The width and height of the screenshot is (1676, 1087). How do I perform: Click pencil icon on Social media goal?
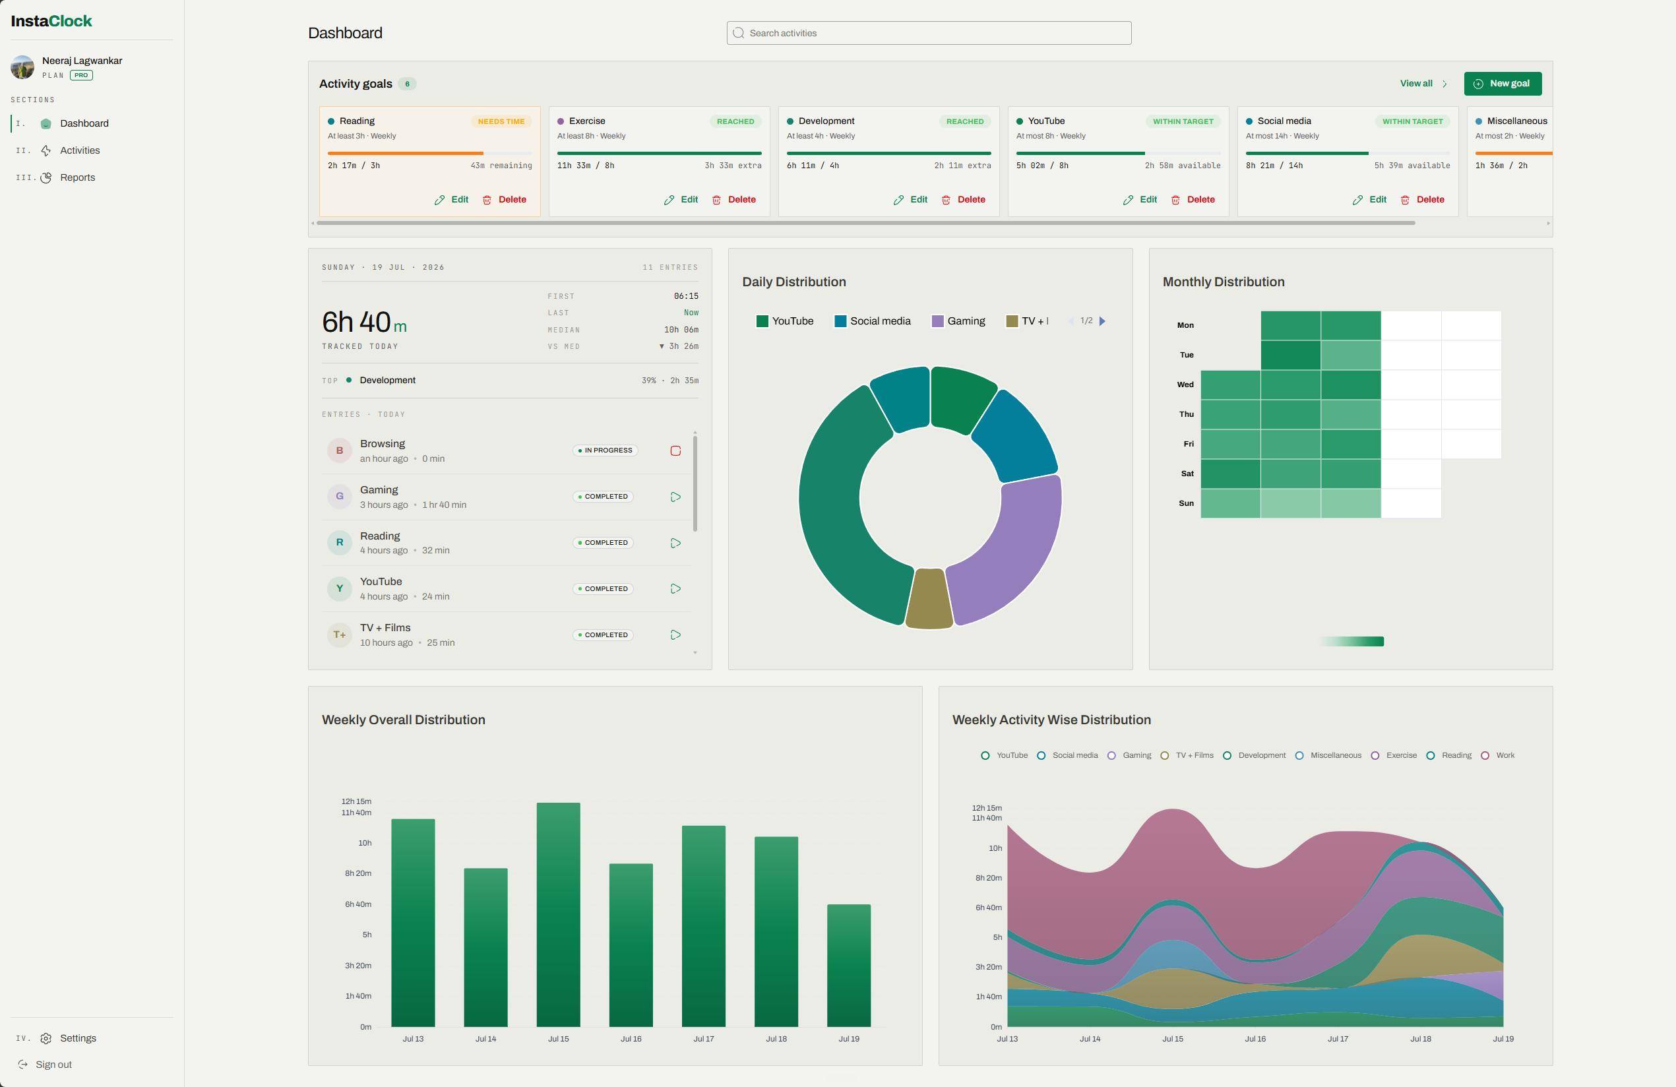click(1357, 200)
